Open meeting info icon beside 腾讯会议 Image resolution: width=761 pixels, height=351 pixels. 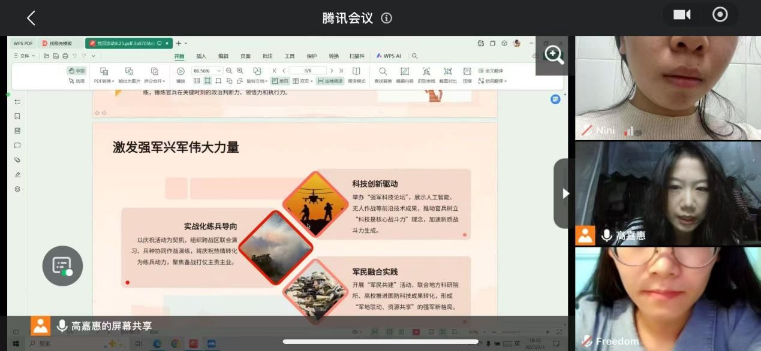[387, 18]
